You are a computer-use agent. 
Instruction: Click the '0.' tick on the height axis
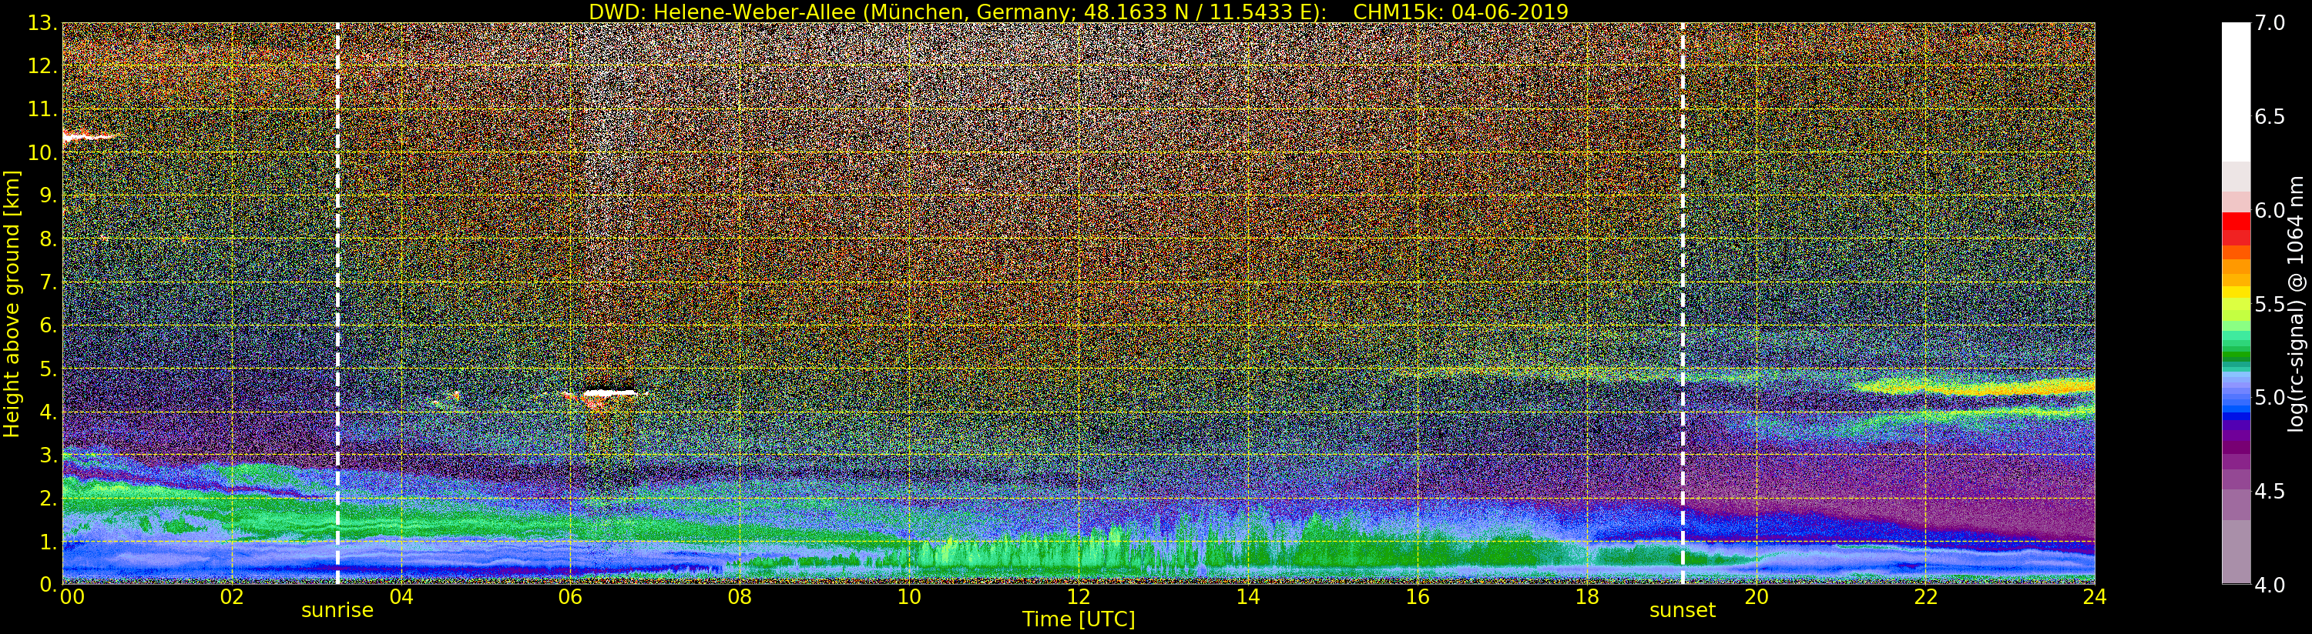[x=48, y=584]
